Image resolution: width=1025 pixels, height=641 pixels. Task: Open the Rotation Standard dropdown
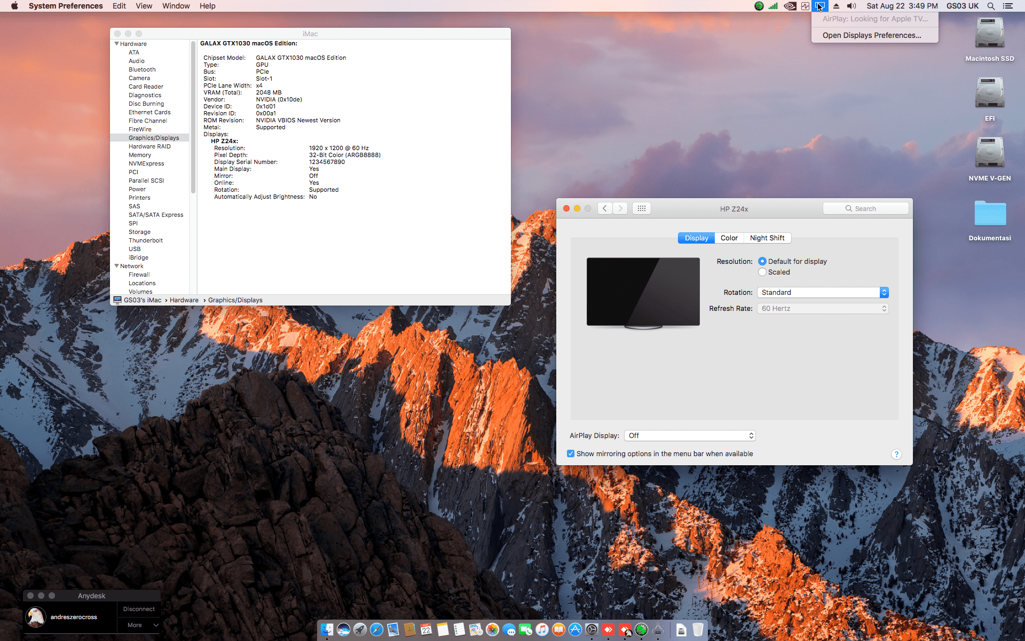coord(822,292)
